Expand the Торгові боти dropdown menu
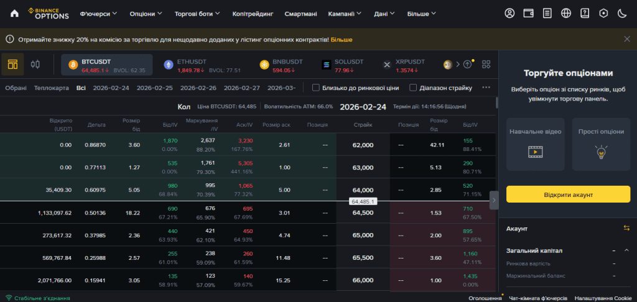Viewport: 637px width, 302px height. 197,14
